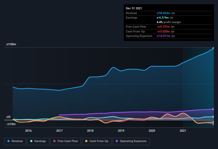Click the 2019 x-axis label

click(x=121, y=131)
